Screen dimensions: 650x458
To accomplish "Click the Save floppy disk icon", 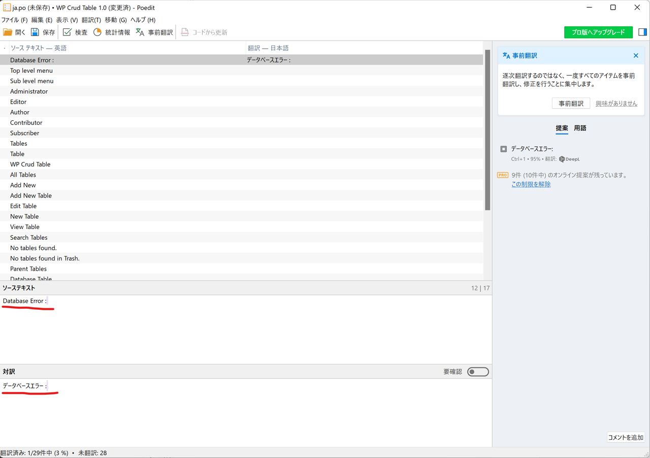I will (35, 32).
